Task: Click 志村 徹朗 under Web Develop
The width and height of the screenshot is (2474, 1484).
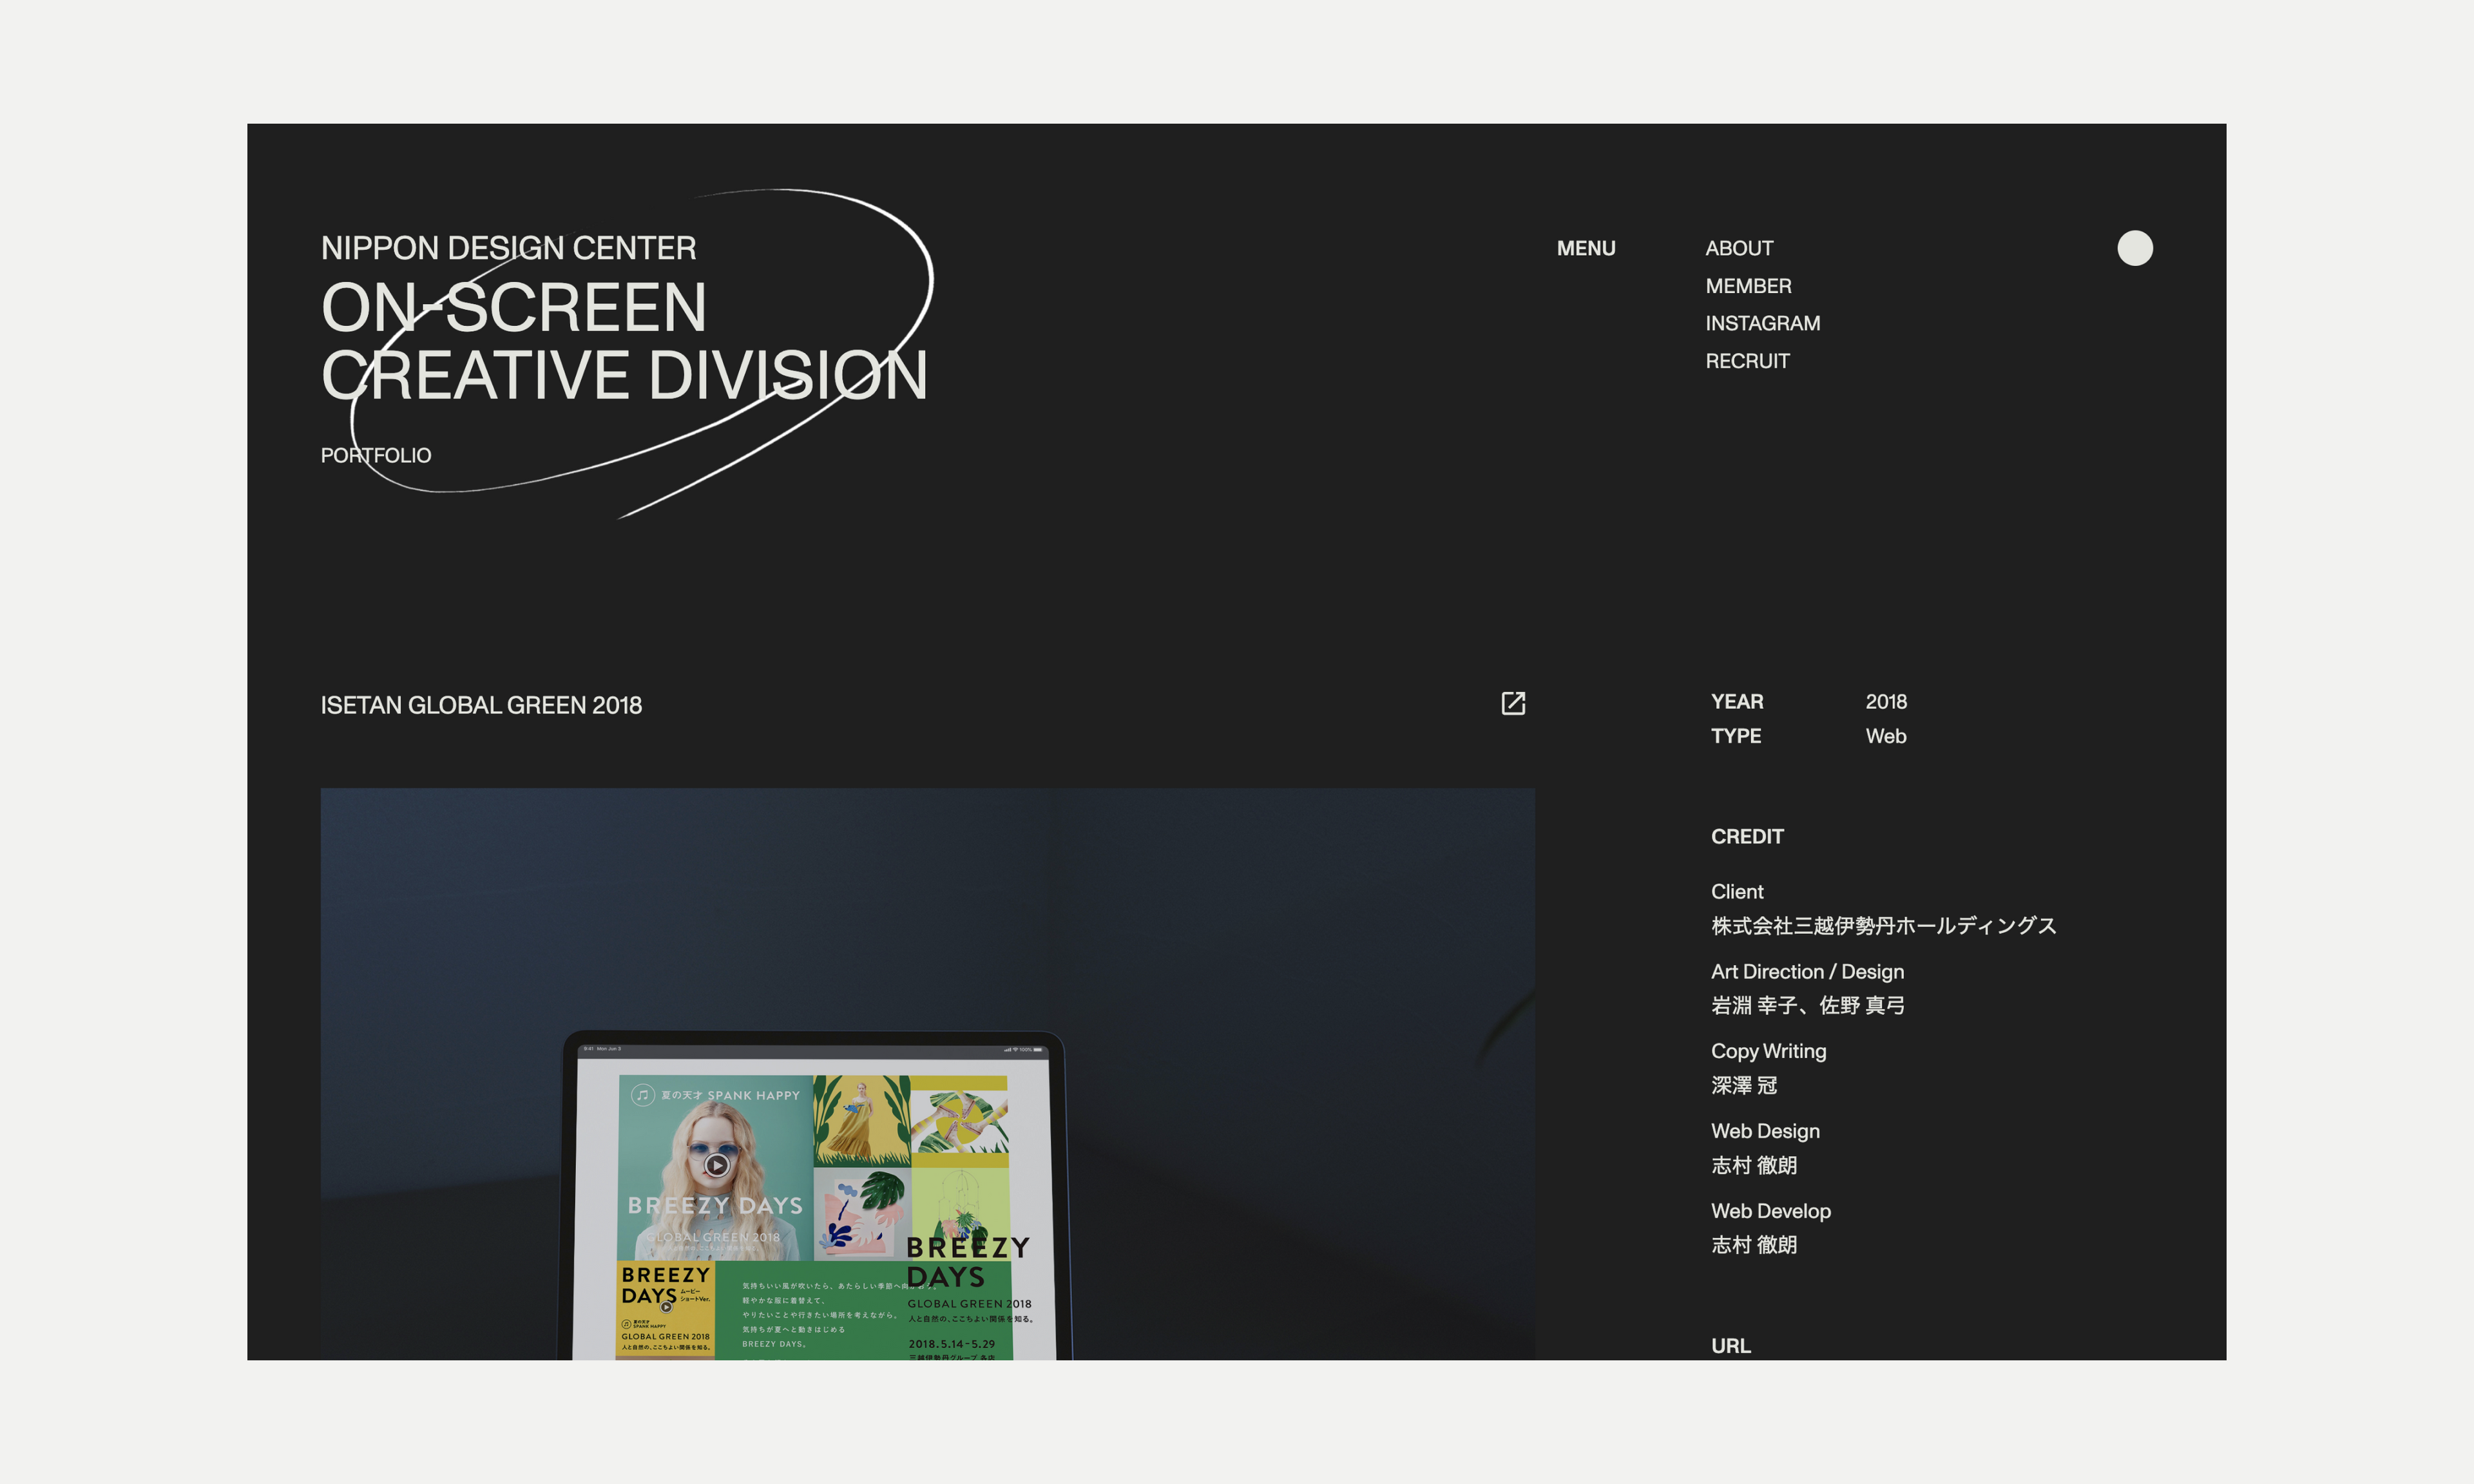Action: tap(1754, 1245)
